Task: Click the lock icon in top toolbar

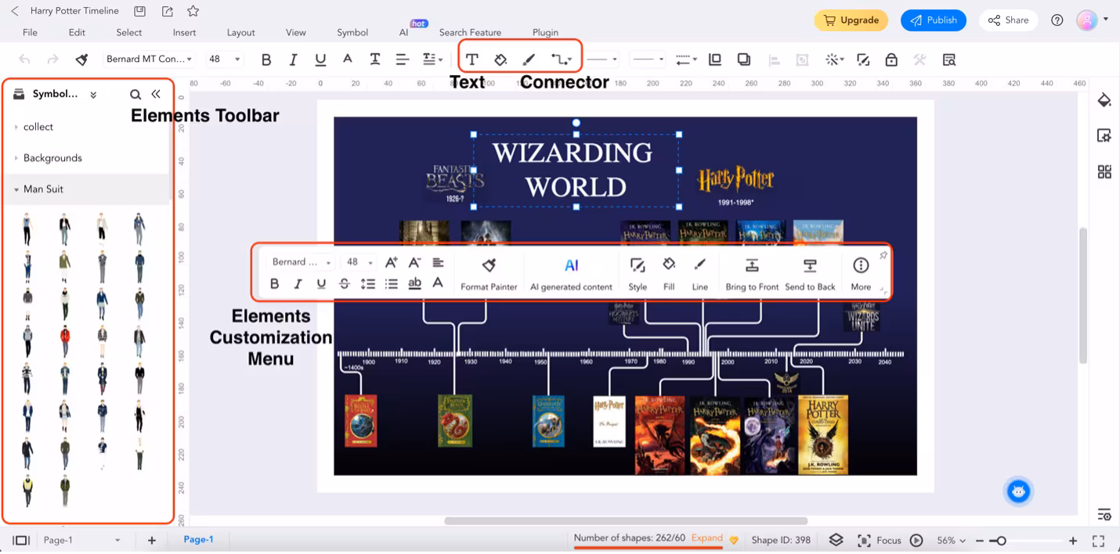Action: coord(891,59)
